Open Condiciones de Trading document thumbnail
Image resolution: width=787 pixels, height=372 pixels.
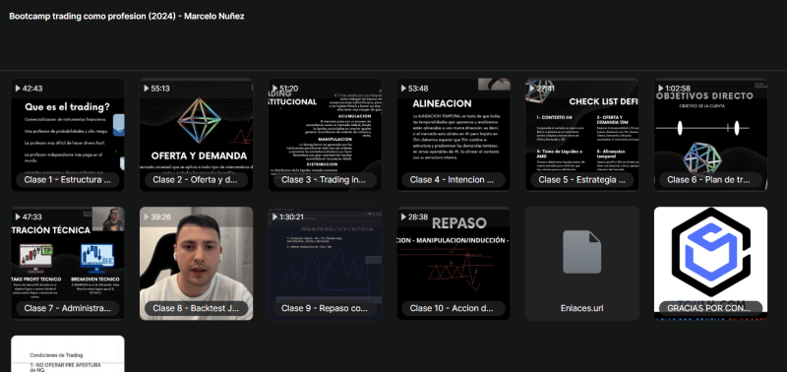coord(68,354)
